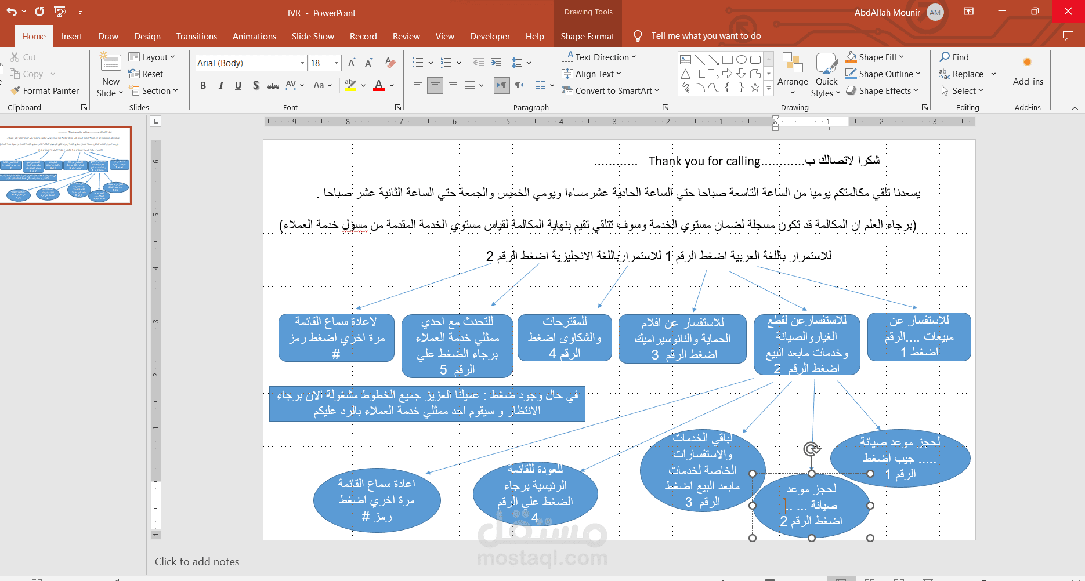Image resolution: width=1085 pixels, height=581 pixels.
Task: Toggle underline formatting
Action: (238, 85)
